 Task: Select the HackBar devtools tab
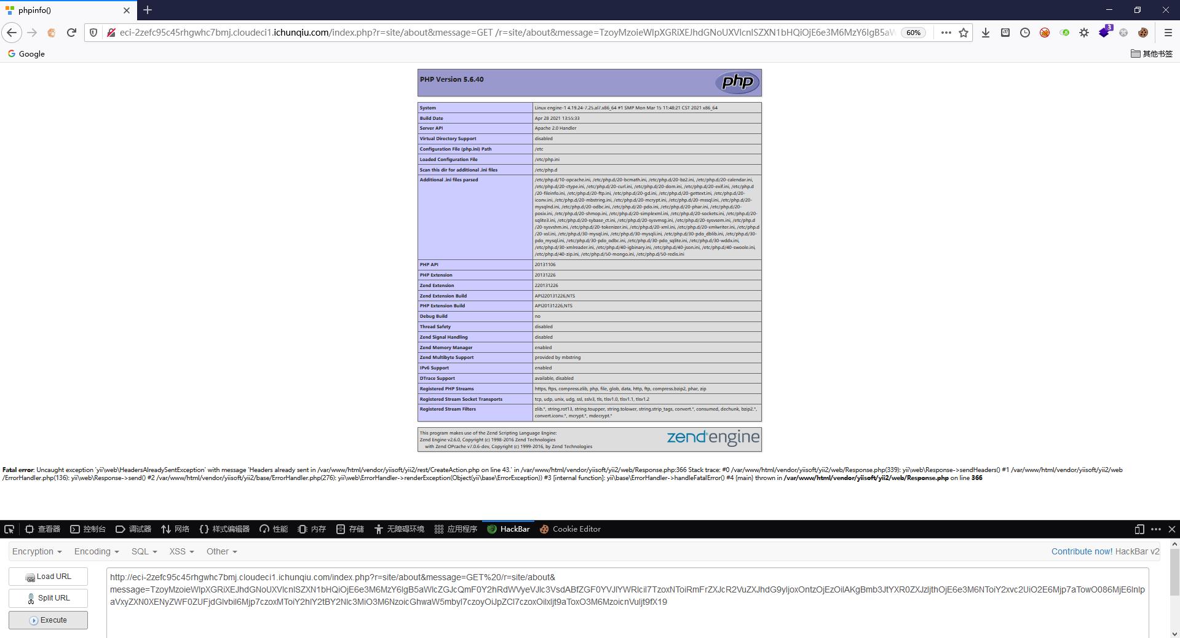509,529
